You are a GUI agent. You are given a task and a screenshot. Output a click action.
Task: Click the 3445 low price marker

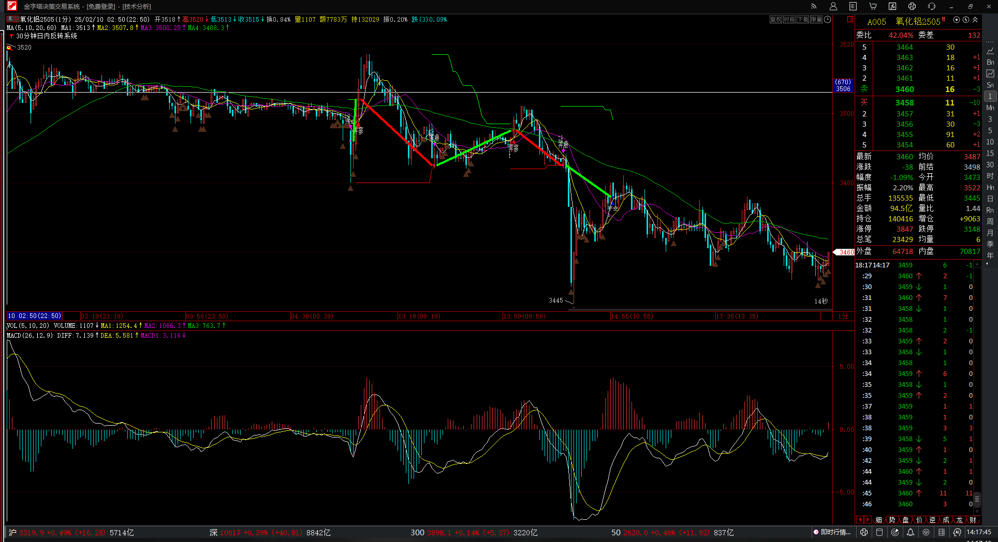556,300
